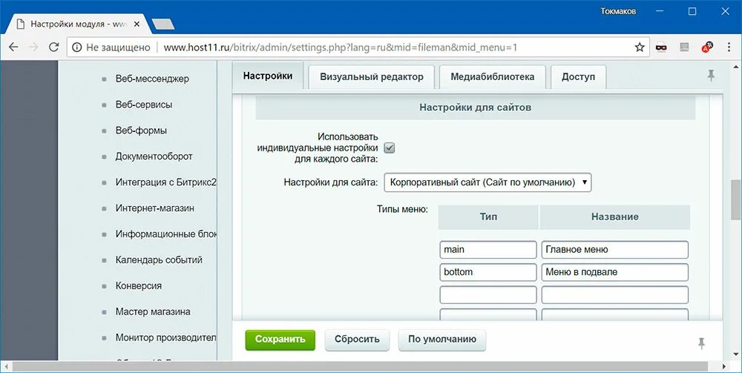
Task: Click the green Сохранить button
Action: tap(280, 340)
